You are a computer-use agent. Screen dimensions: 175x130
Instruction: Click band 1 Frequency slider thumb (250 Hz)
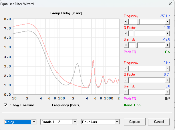click(138, 21)
